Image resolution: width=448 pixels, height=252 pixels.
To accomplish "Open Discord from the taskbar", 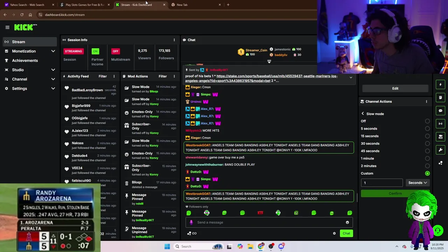I will [281, 246].
